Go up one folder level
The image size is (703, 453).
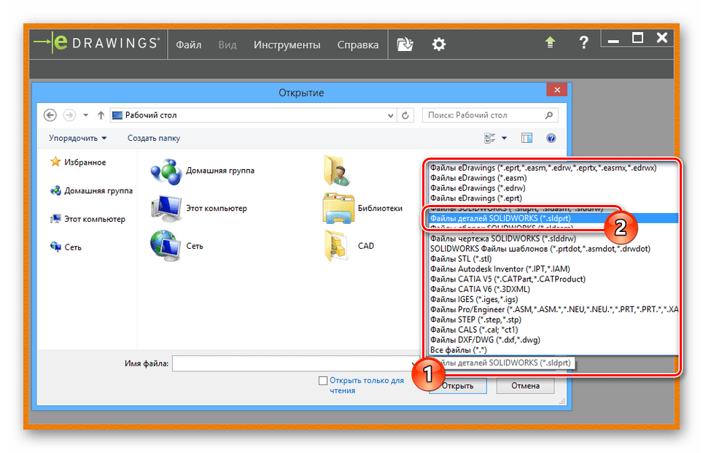101,115
